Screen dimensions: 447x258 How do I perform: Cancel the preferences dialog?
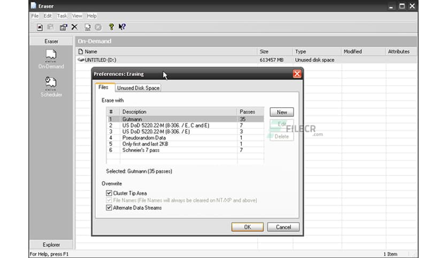pos(283,227)
